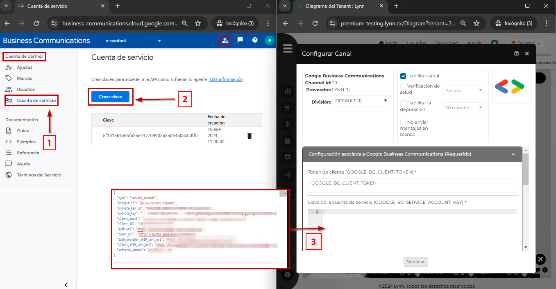Open a new tab beside Cuenta de servicio
Viewport: 556px width, 289px height.
pyautogui.click(x=118, y=6)
